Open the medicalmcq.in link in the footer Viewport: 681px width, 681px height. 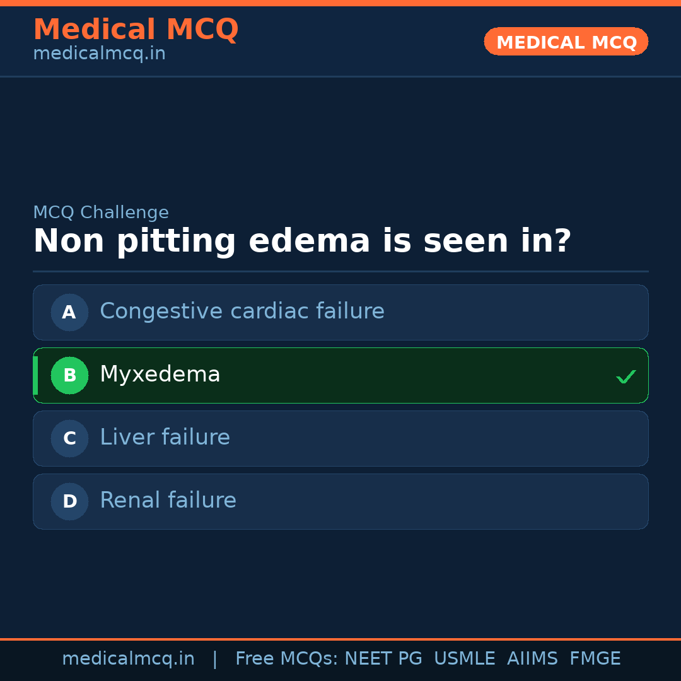click(x=128, y=659)
